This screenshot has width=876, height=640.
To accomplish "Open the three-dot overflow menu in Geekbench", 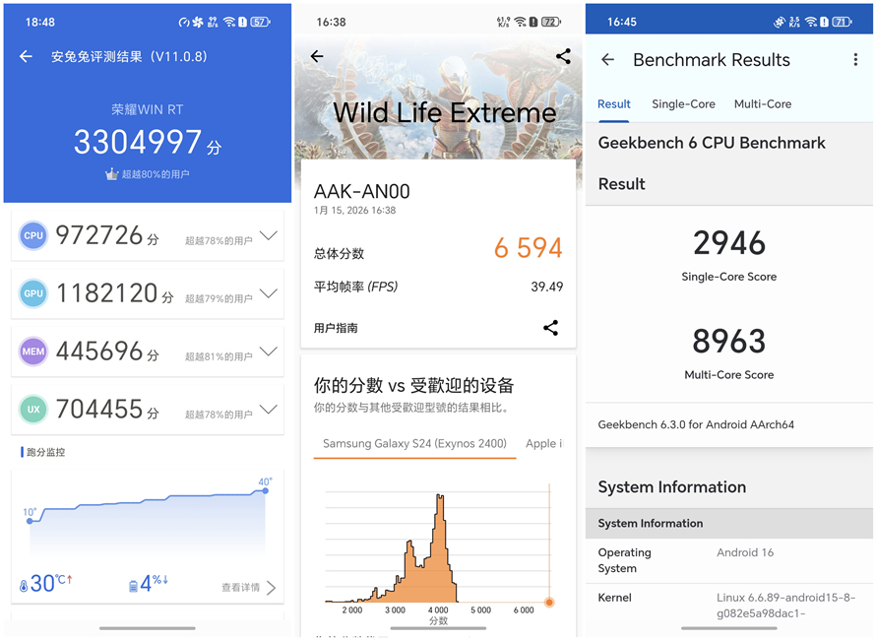I will (x=856, y=60).
